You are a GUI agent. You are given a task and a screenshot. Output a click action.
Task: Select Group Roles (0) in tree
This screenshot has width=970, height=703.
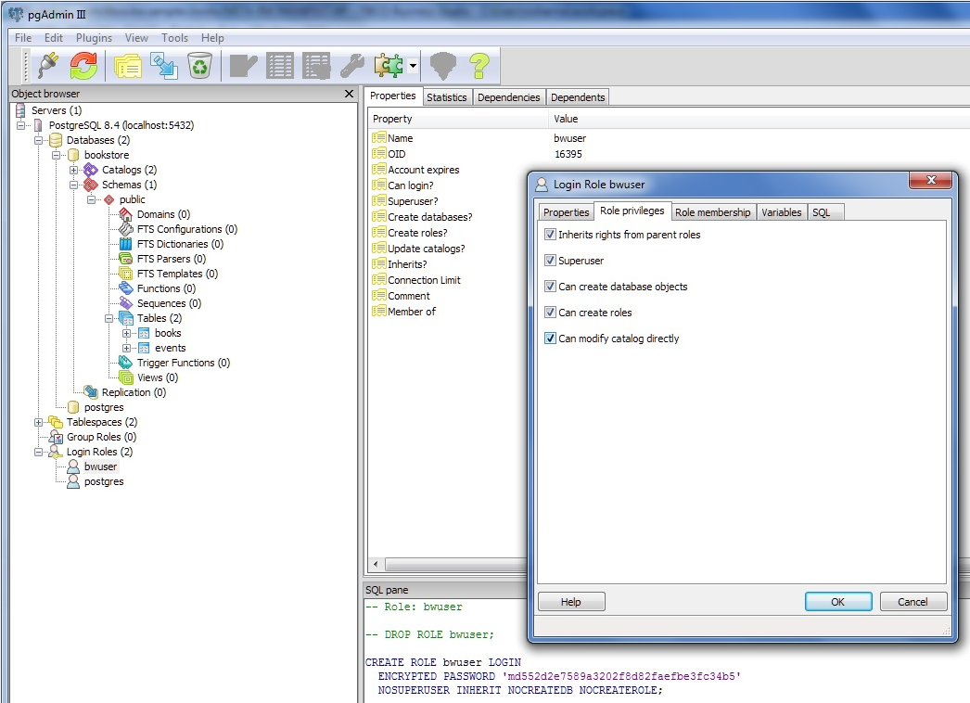[101, 437]
